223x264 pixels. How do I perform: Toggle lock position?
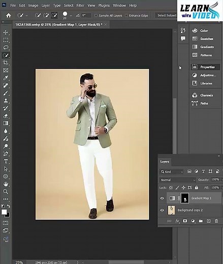click(183, 187)
